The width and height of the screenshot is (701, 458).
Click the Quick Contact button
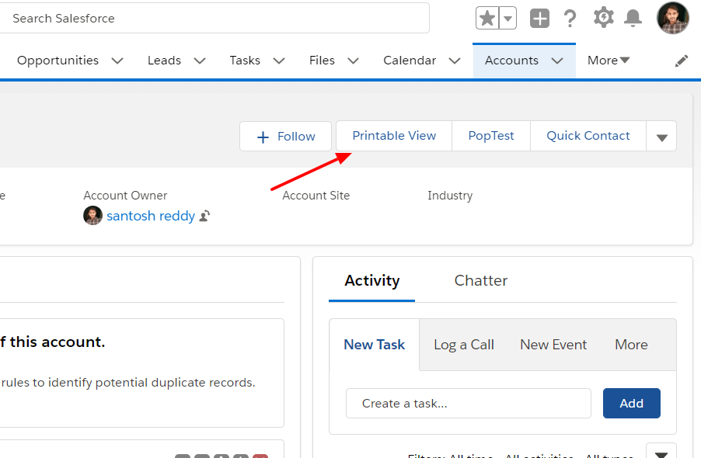coord(588,136)
